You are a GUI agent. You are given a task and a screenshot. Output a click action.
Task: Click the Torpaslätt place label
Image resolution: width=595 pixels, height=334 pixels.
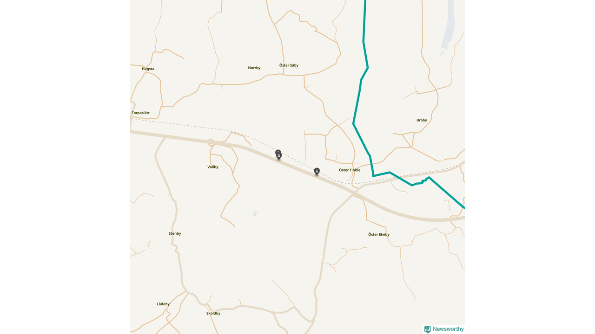140,113
